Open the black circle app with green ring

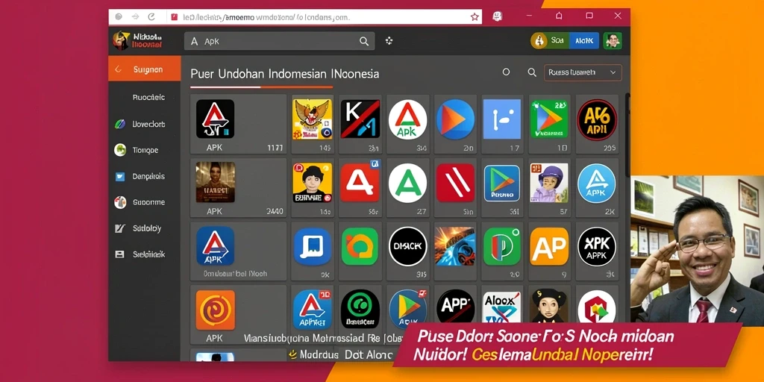[360, 309]
